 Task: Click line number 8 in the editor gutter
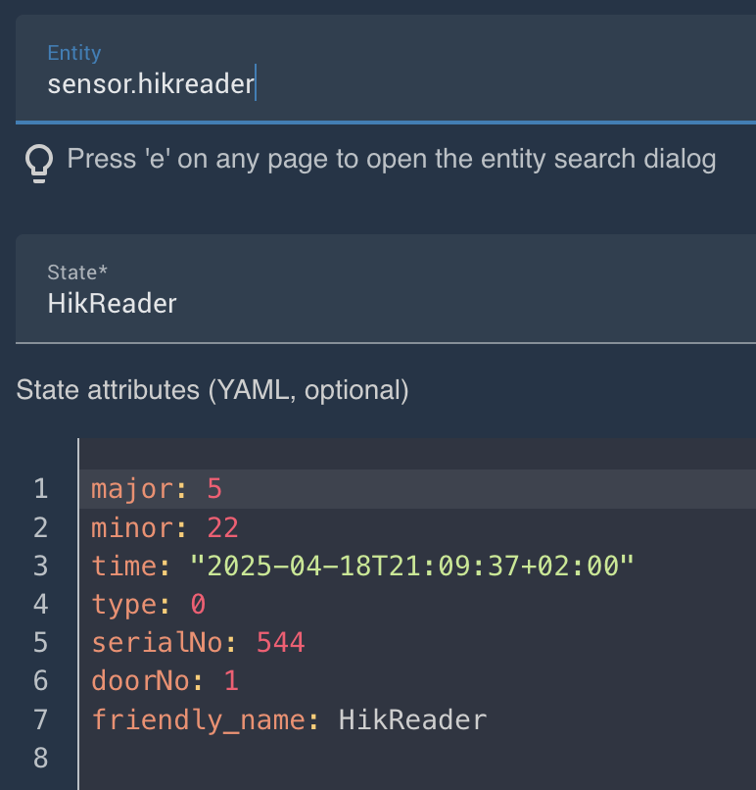pyautogui.click(x=40, y=759)
